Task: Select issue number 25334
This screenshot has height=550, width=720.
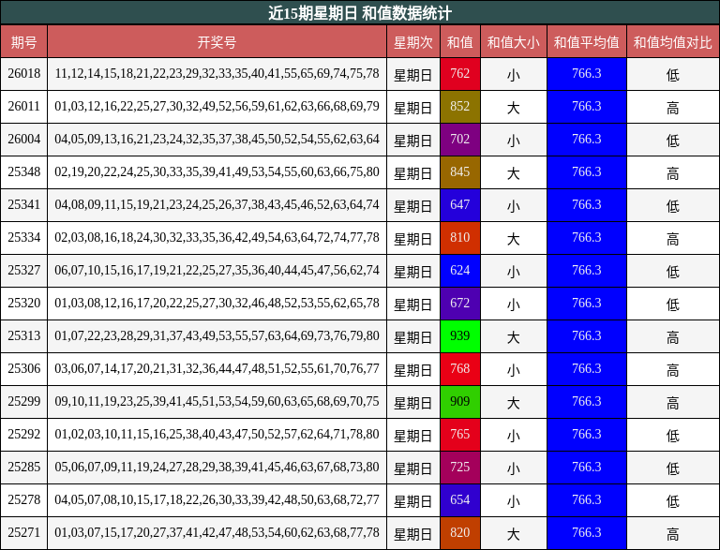Action: 23,238
